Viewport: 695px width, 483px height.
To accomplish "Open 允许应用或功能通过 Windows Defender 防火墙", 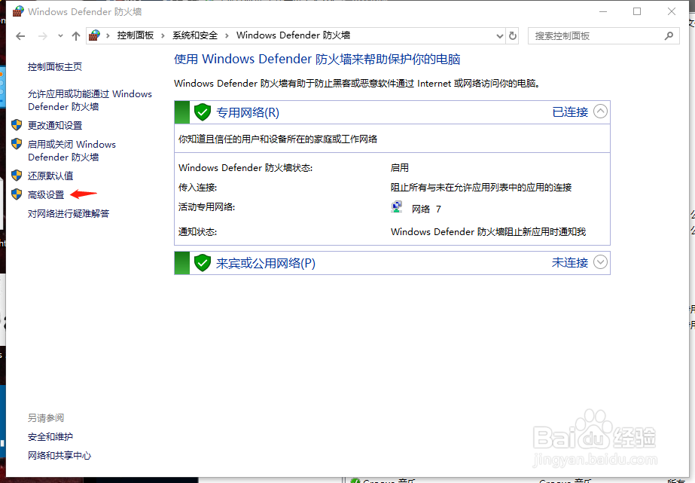I will 90,100.
